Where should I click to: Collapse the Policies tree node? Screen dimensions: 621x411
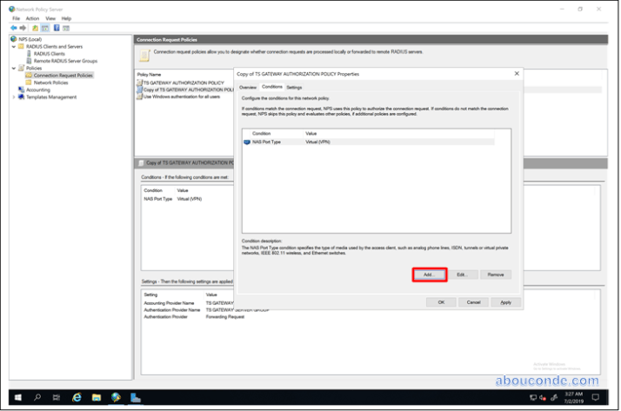pyautogui.click(x=13, y=68)
